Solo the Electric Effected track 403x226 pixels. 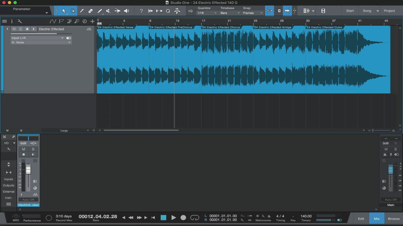[x=20, y=29]
